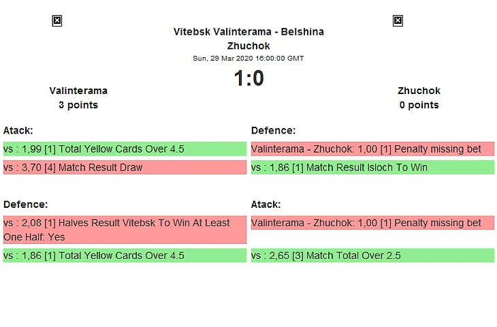Select the Valinterama team name
This screenshot has width=497, height=327.
tap(78, 91)
